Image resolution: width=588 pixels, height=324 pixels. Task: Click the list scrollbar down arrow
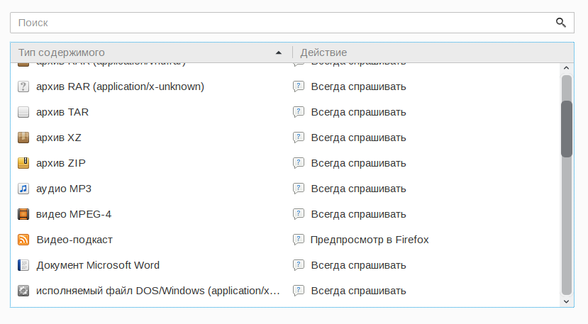pyautogui.click(x=566, y=301)
